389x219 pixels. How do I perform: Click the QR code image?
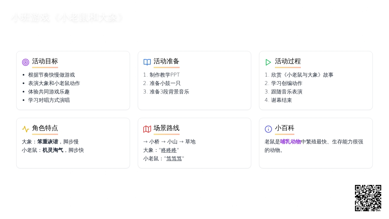[x=368, y=198]
